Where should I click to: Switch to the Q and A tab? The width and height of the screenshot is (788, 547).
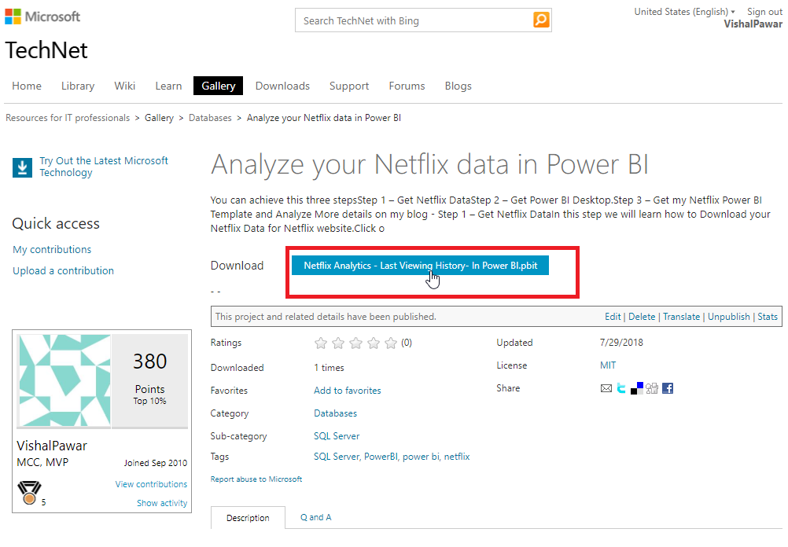point(315,517)
